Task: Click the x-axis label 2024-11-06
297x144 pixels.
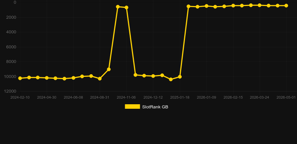Action: pyautogui.click(x=126, y=97)
